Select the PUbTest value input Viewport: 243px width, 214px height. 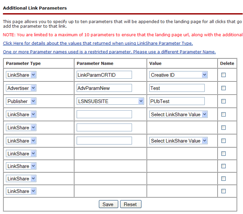coord(177,101)
